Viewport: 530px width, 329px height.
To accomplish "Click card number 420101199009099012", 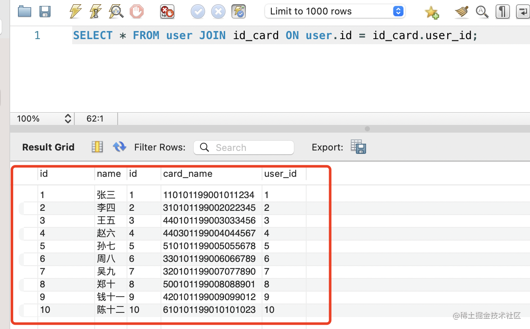I will (x=209, y=297).
